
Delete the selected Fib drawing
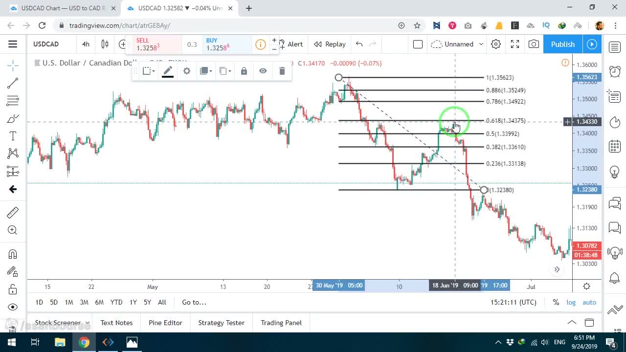coord(282,71)
